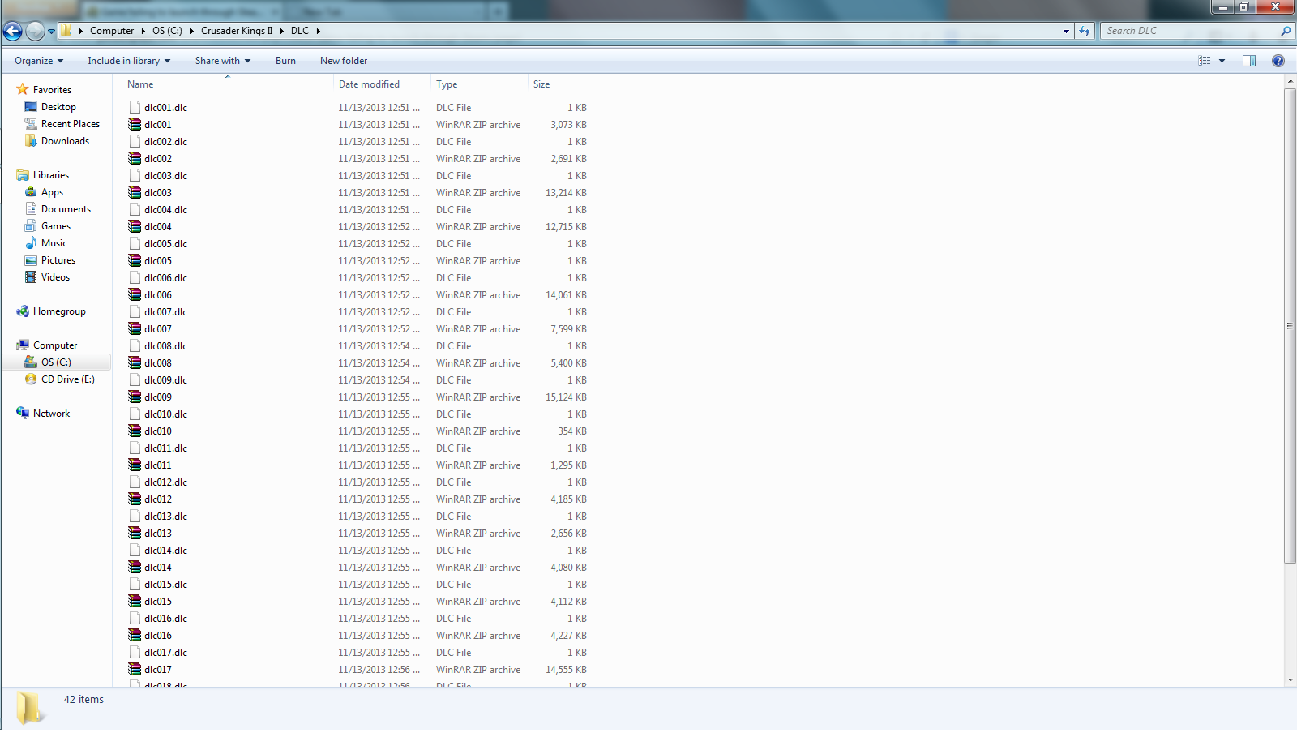Click the Homegroup sidebar item
This screenshot has height=733, width=1297.
pyautogui.click(x=59, y=311)
